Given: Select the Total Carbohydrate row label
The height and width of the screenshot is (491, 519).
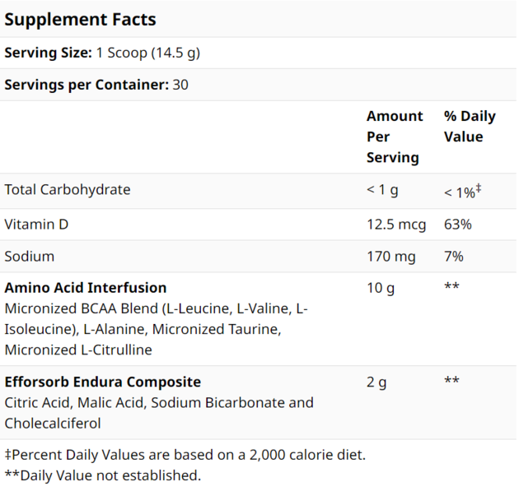Looking at the screenshot, I should tap(68, 190).
